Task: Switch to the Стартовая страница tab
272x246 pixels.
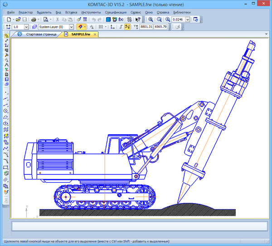Action: point(41,34)
